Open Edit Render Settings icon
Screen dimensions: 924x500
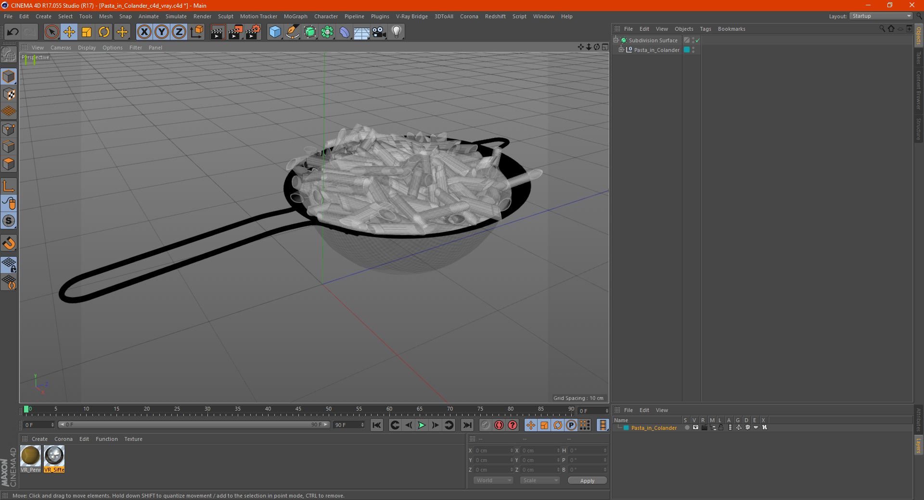pyautogui.click(x=253, y=32)
